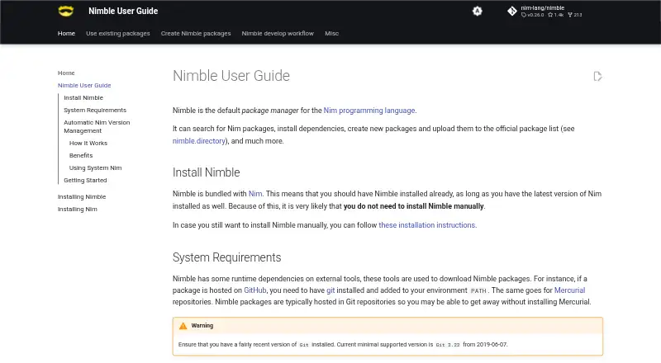Open the Use existing packages tab
661x363 pixels.
pos(117,33)
